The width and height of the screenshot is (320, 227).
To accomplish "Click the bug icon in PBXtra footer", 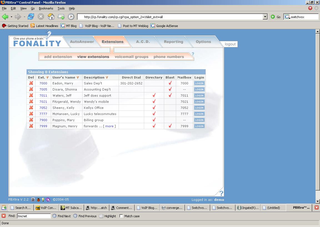I will coord(38,200).
